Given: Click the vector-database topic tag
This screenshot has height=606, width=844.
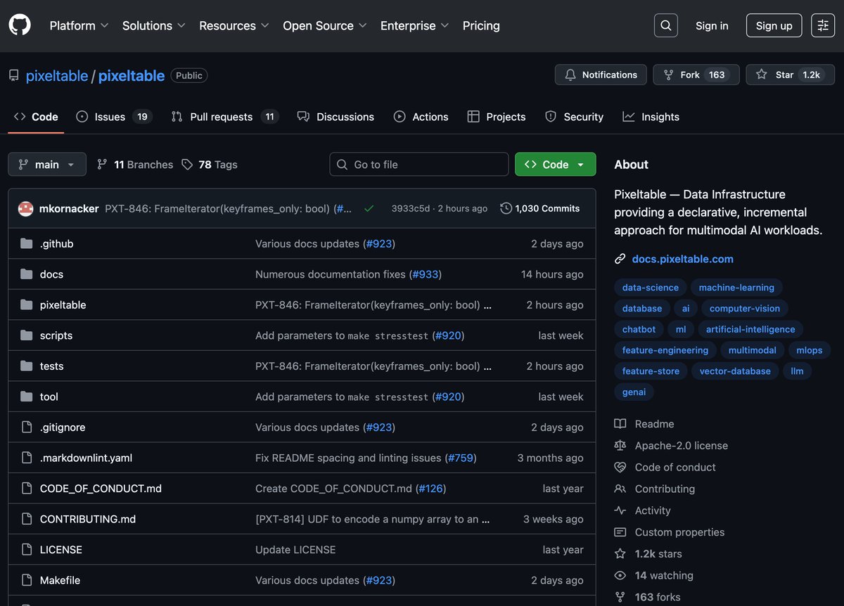Looking at the screenshot, I should pyautogui.click(x=735, y=371).
